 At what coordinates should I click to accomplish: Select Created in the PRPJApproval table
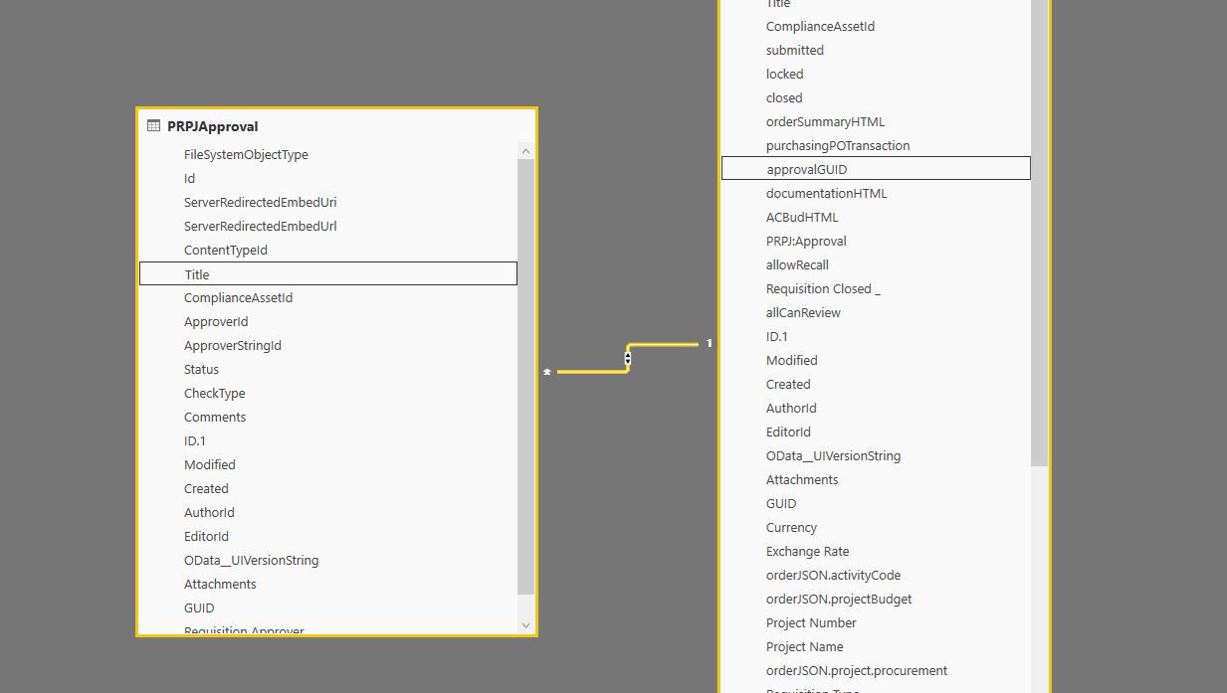(x=206, y=488)
